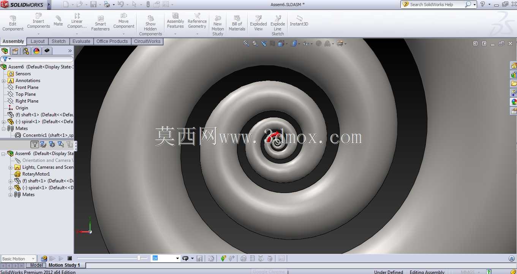The image size is (517, 274).
Task: Open Reference Geometry
Action: coord(197,21)
